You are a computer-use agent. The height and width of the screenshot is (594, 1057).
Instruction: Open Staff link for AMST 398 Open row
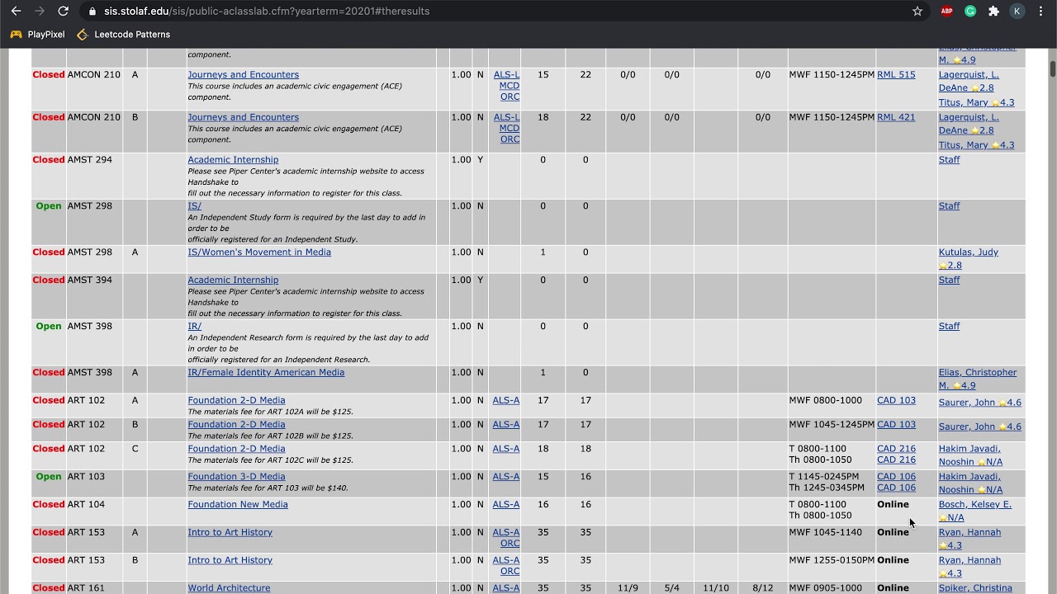949,327
